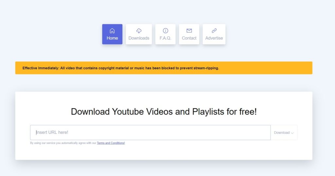Click the chain link icon
335x176 pixels.
coord(214,31)
